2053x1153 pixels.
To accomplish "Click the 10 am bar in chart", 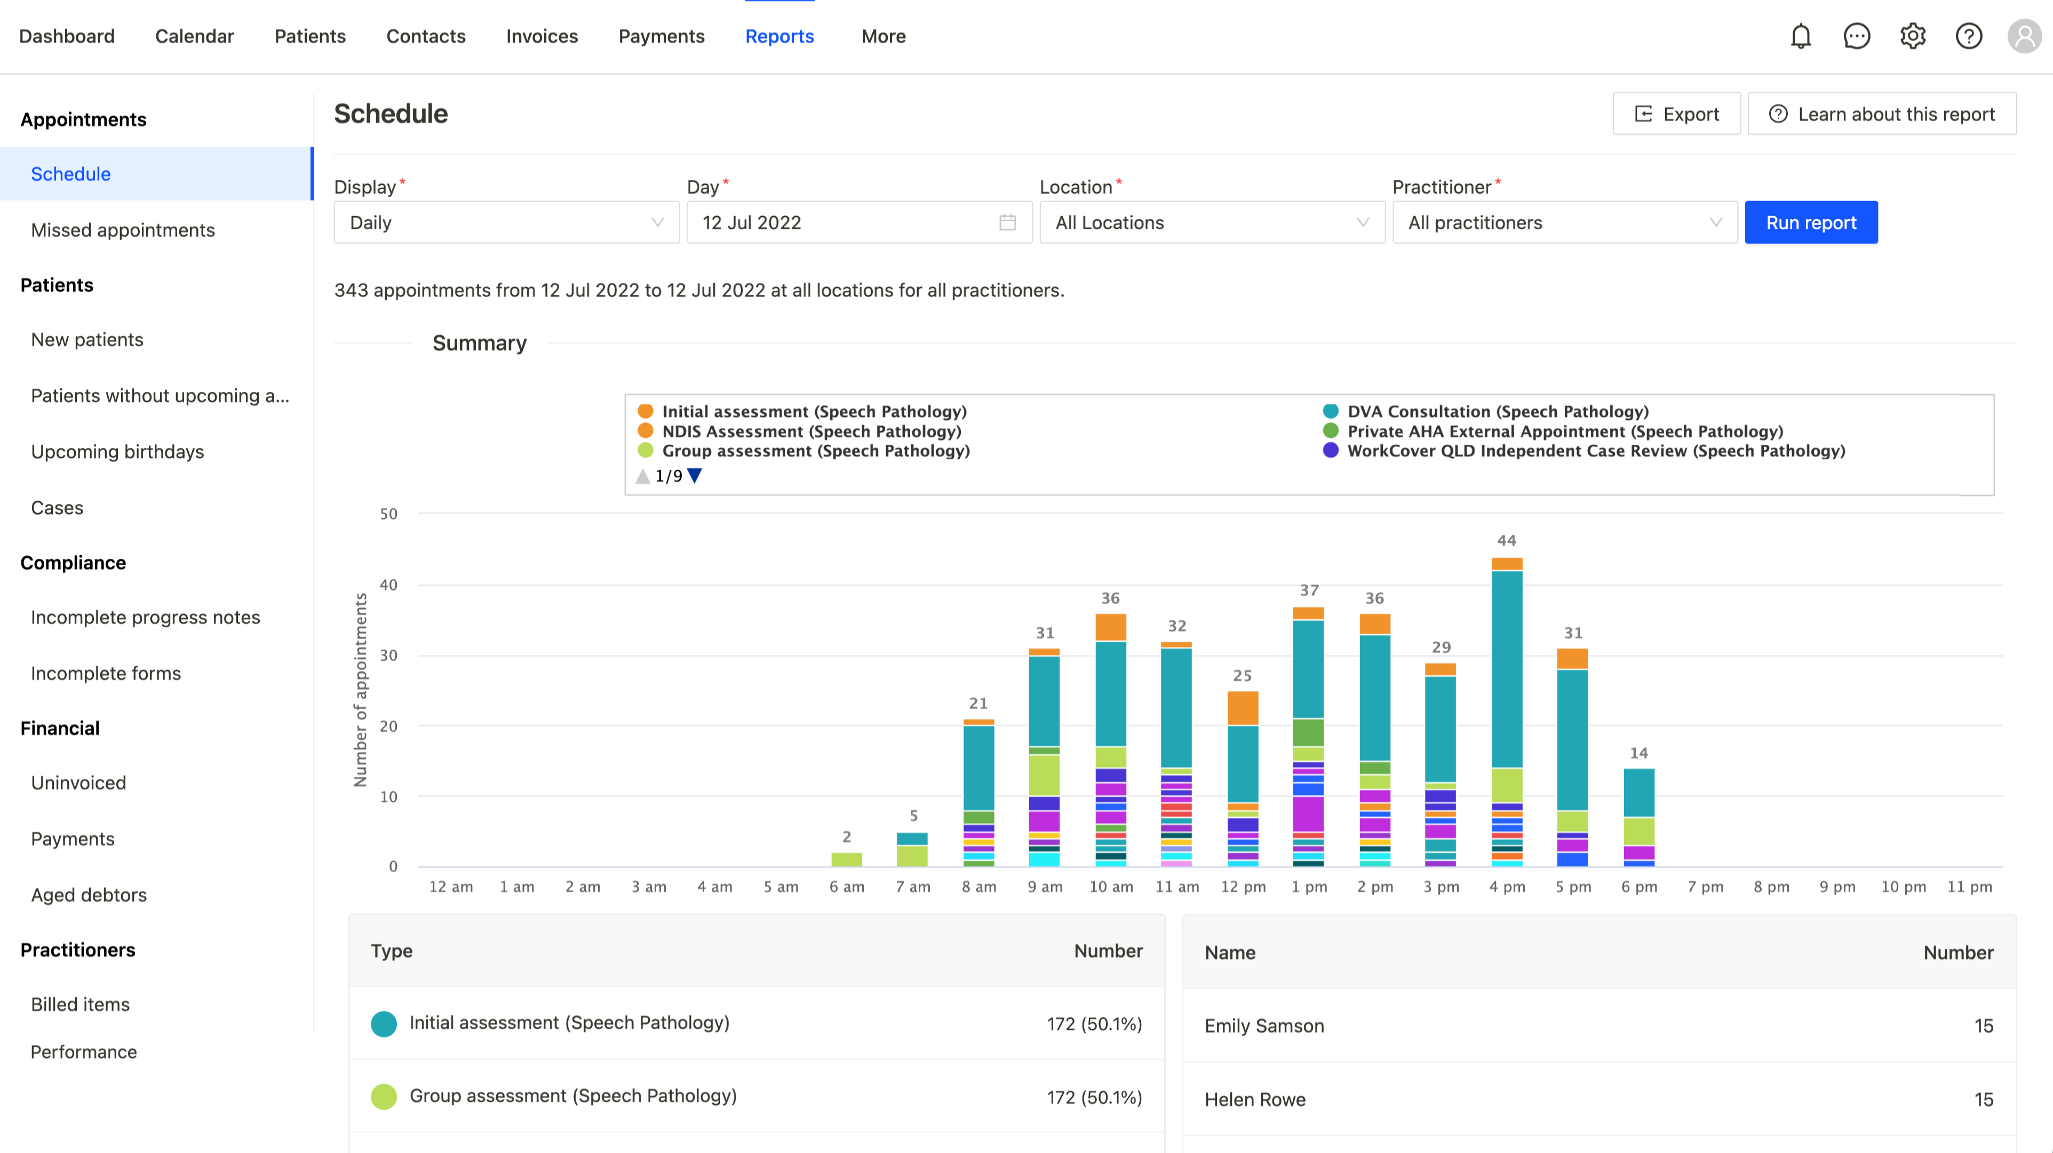I will (1110, 740).
